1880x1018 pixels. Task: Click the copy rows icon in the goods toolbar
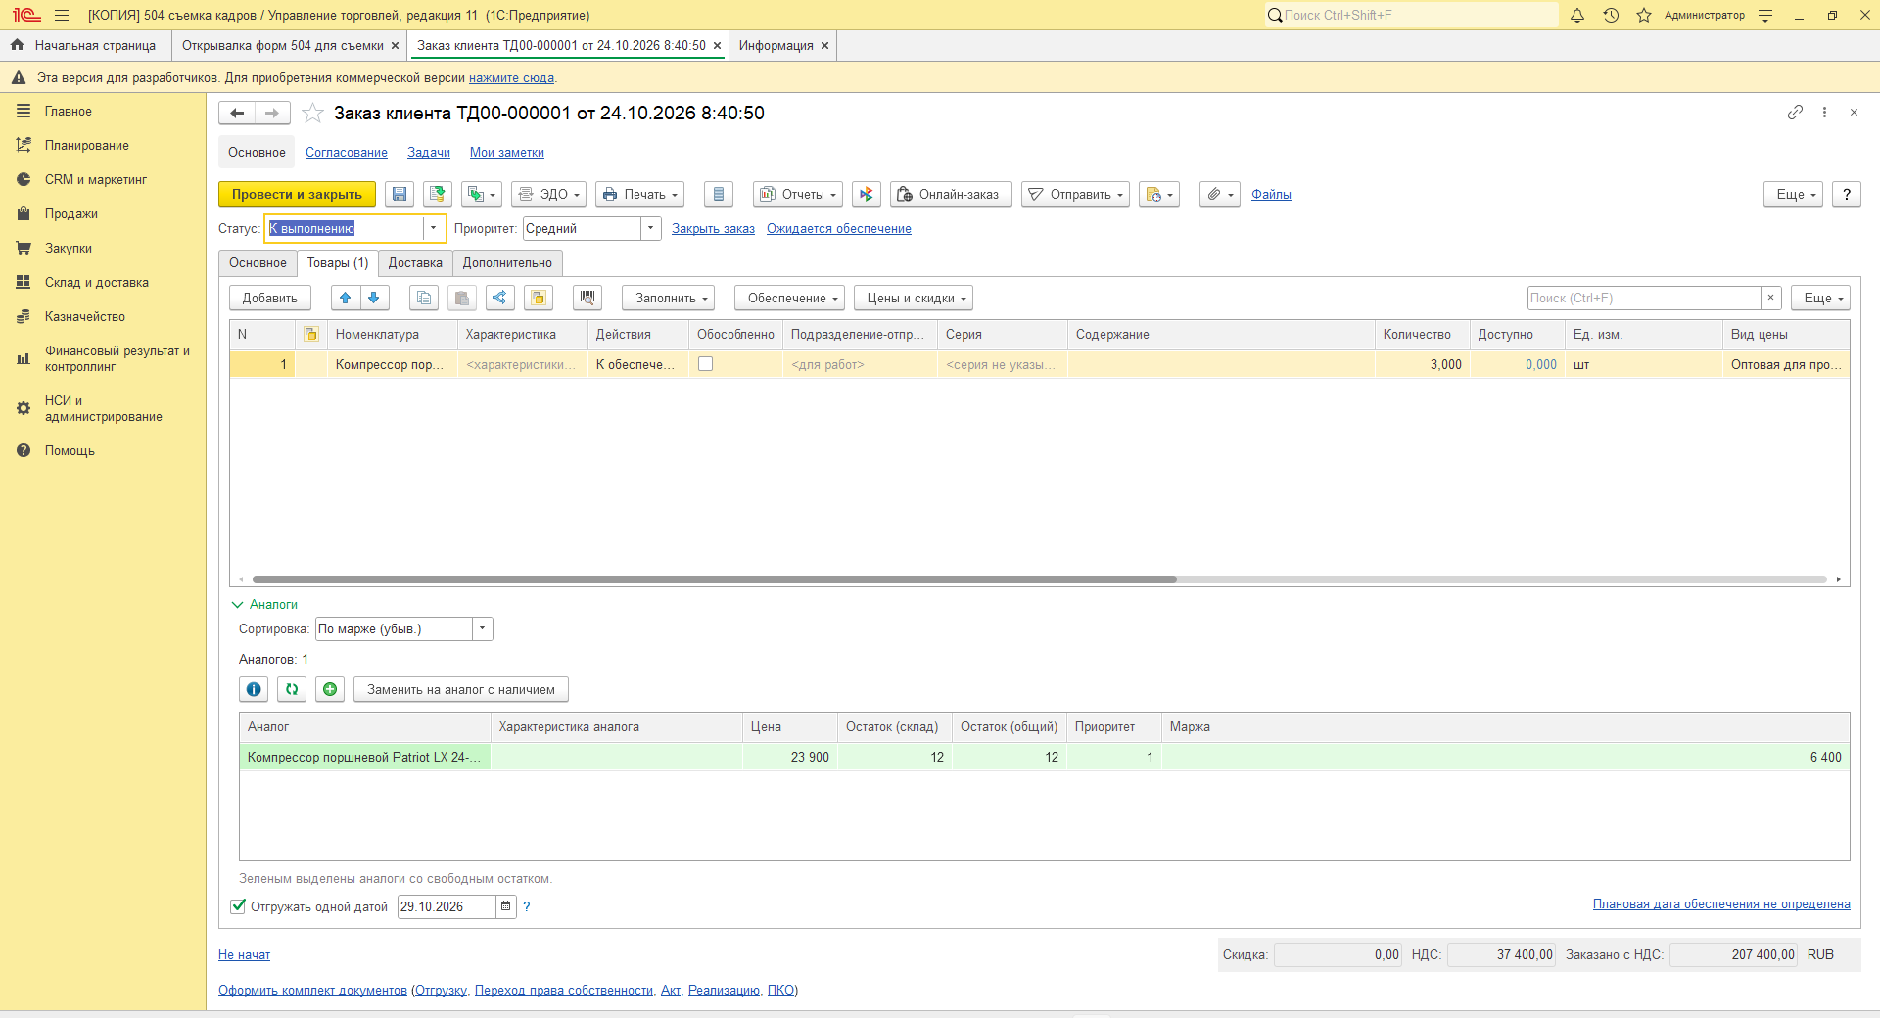click(424, 298)
